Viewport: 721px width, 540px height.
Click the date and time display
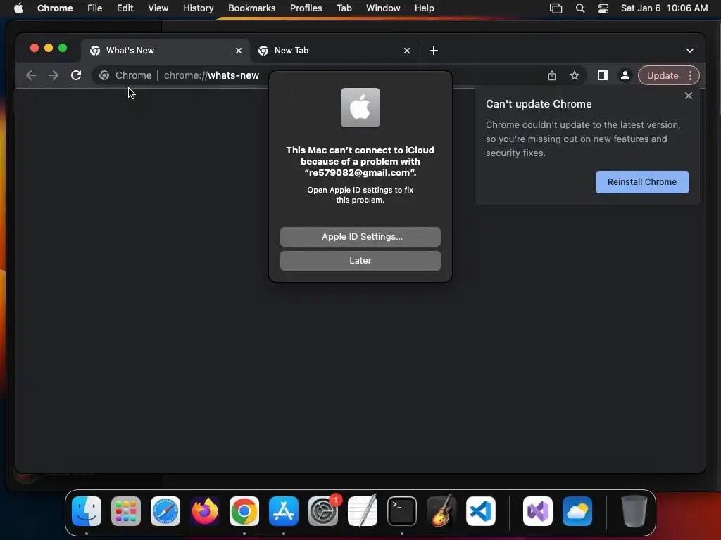pyautogui.click(x=664, y=8)
